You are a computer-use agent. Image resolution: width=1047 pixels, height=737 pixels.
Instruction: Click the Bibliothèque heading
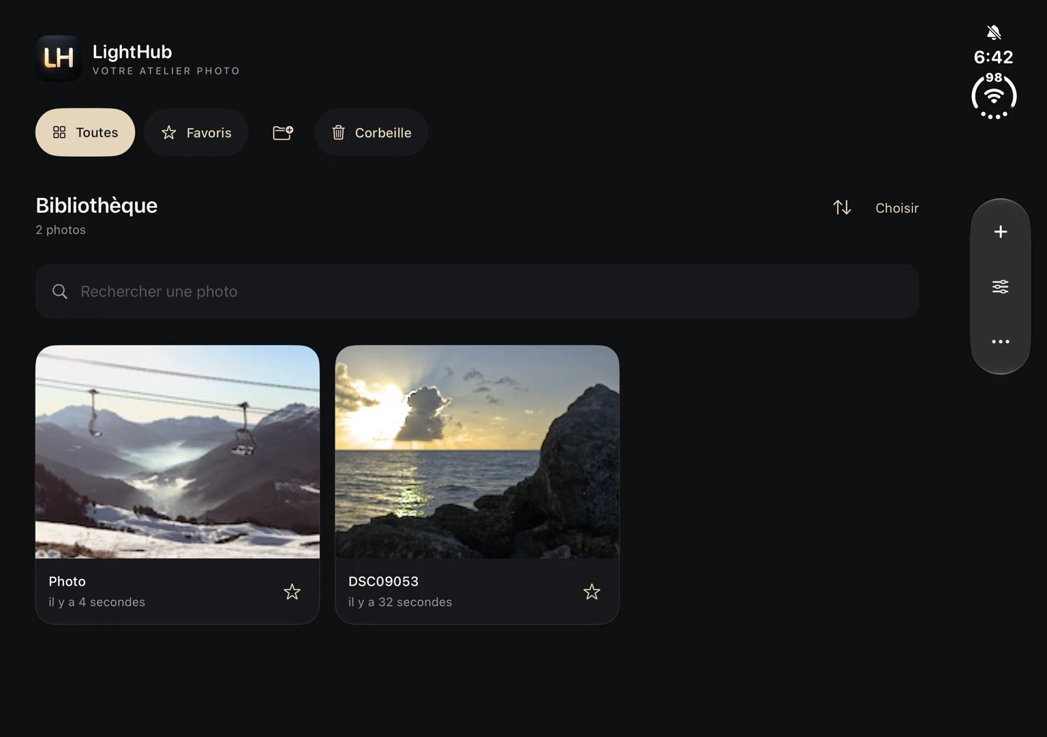tap(97, 205)
